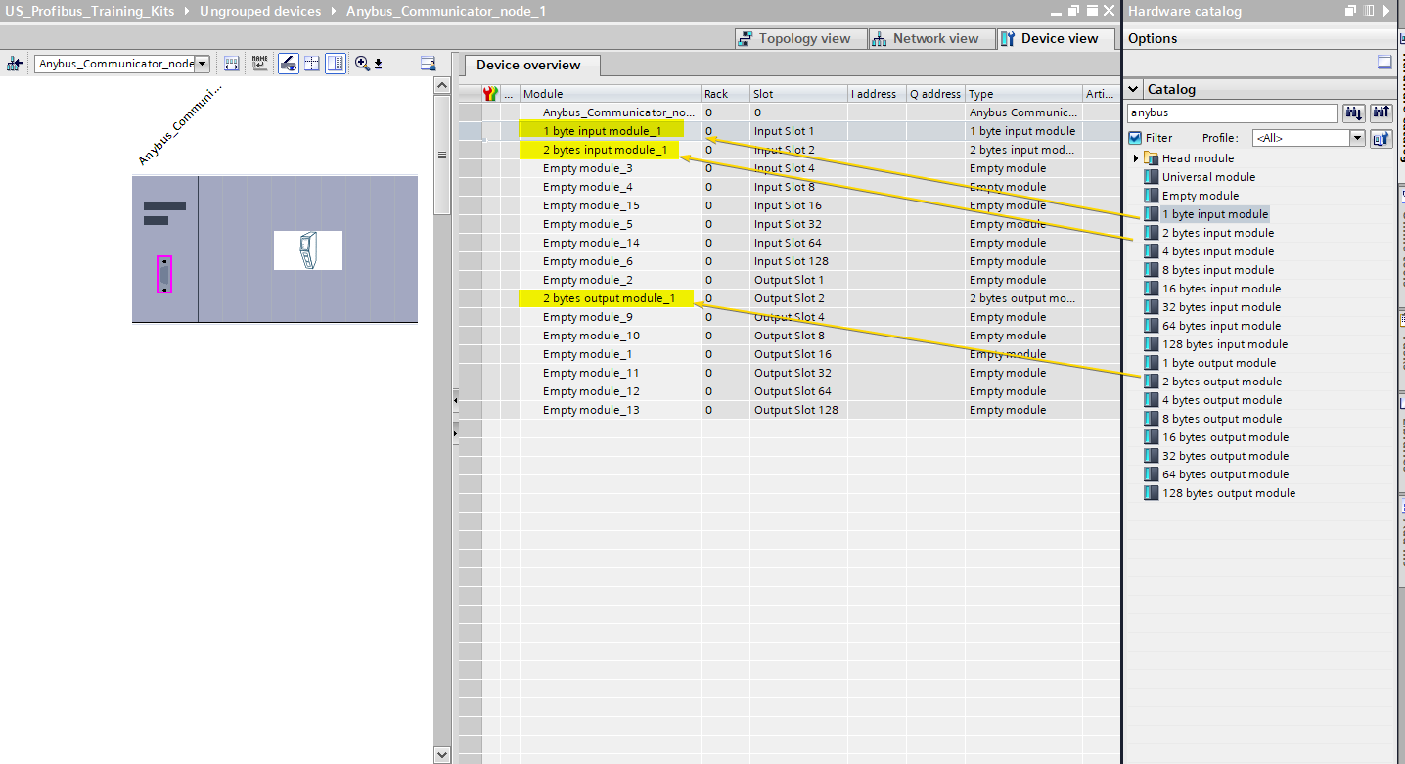Click the device canvas vertical scrollbar up arrow
Viewport: 1405px width, 764px height.
442,86
